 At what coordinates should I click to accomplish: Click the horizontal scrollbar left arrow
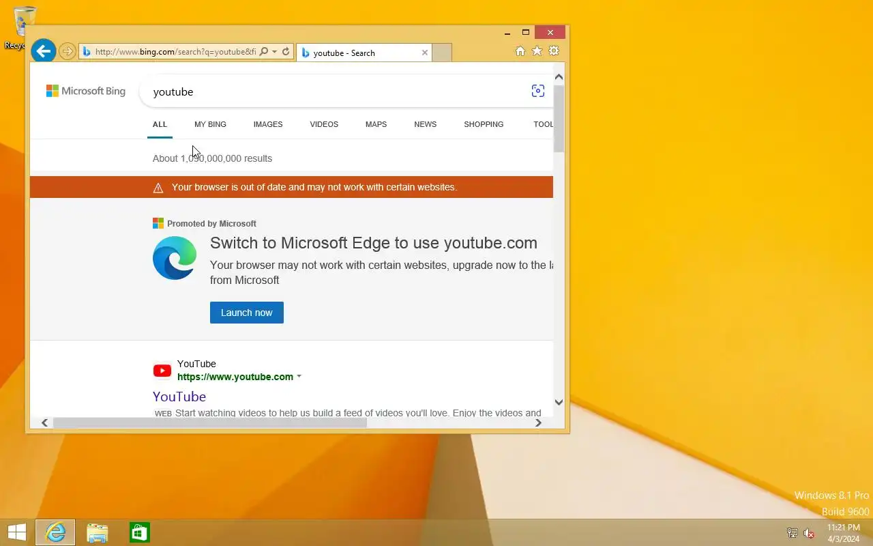point(44,422)
